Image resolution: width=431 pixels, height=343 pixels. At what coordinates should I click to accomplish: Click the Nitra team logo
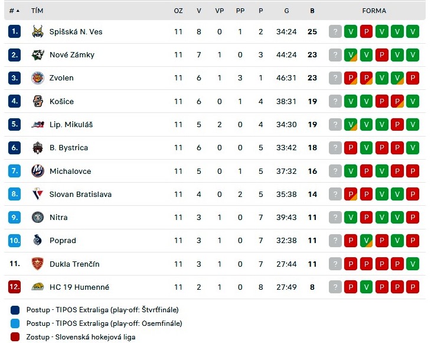(x=38, y=217)
